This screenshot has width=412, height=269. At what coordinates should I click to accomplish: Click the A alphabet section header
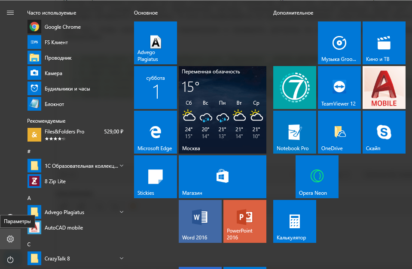click(29, 198)
